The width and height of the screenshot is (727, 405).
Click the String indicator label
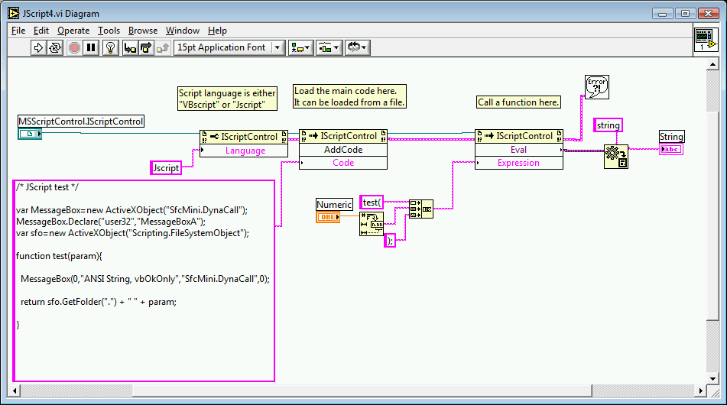tap(671, 136)
